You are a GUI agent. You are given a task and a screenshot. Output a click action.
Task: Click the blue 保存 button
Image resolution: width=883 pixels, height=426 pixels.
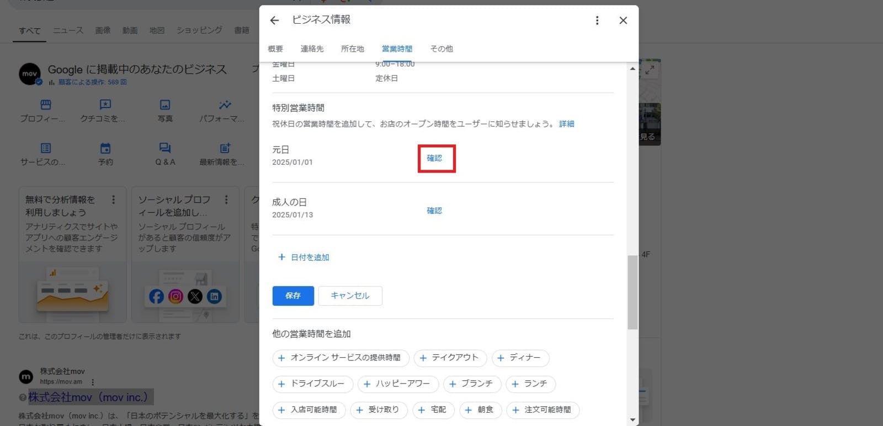293,296
